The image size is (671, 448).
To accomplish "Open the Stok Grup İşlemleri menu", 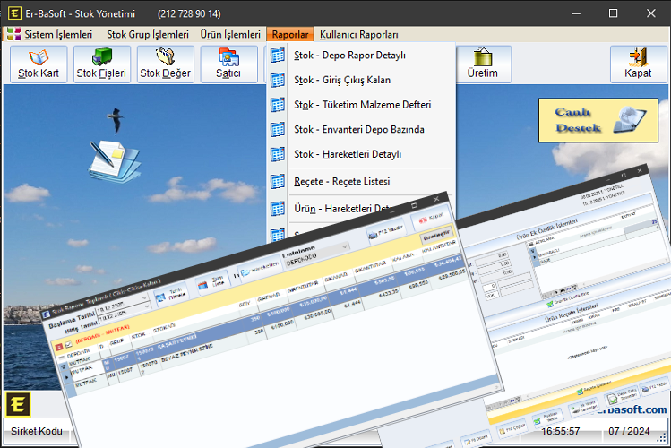I will tap(148, 35).
